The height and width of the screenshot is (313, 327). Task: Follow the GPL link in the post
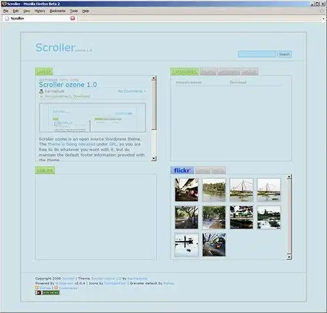click(112, 144)
